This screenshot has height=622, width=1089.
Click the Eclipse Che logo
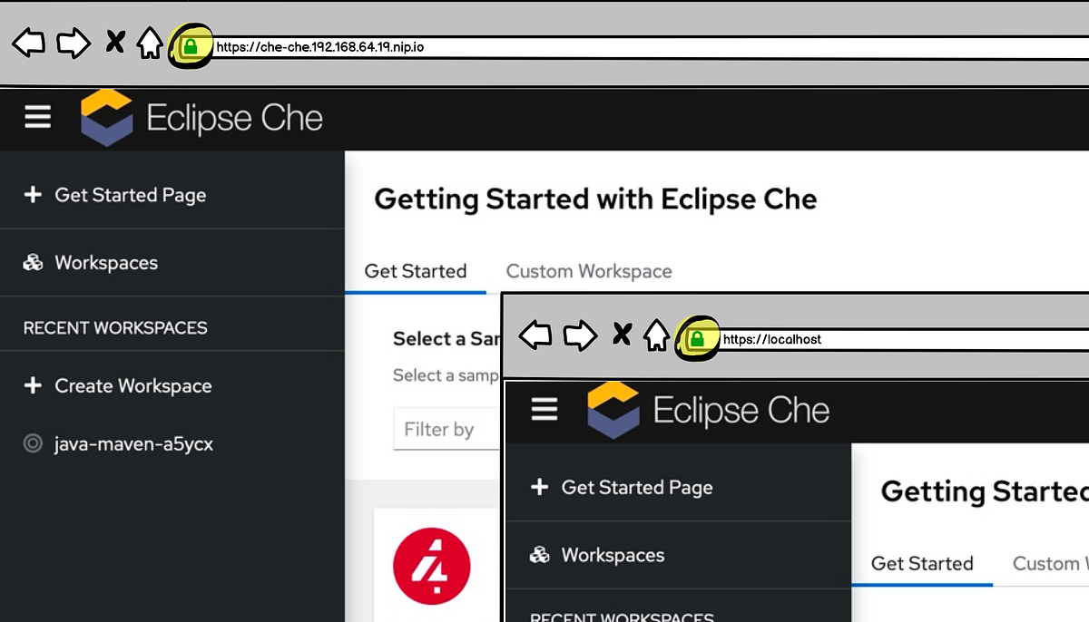click(x=106, y=117)
